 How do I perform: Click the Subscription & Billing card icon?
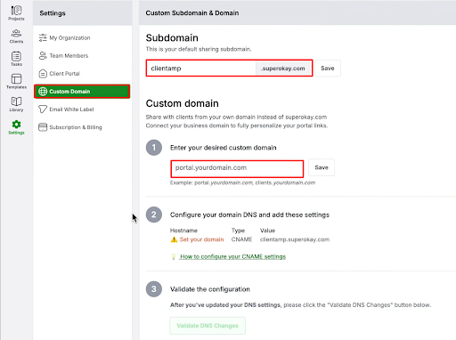coord(43,127)
